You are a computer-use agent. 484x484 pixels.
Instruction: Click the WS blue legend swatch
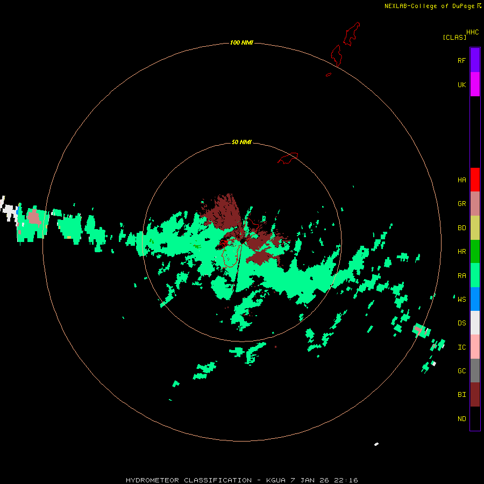(x=475, y=299)
